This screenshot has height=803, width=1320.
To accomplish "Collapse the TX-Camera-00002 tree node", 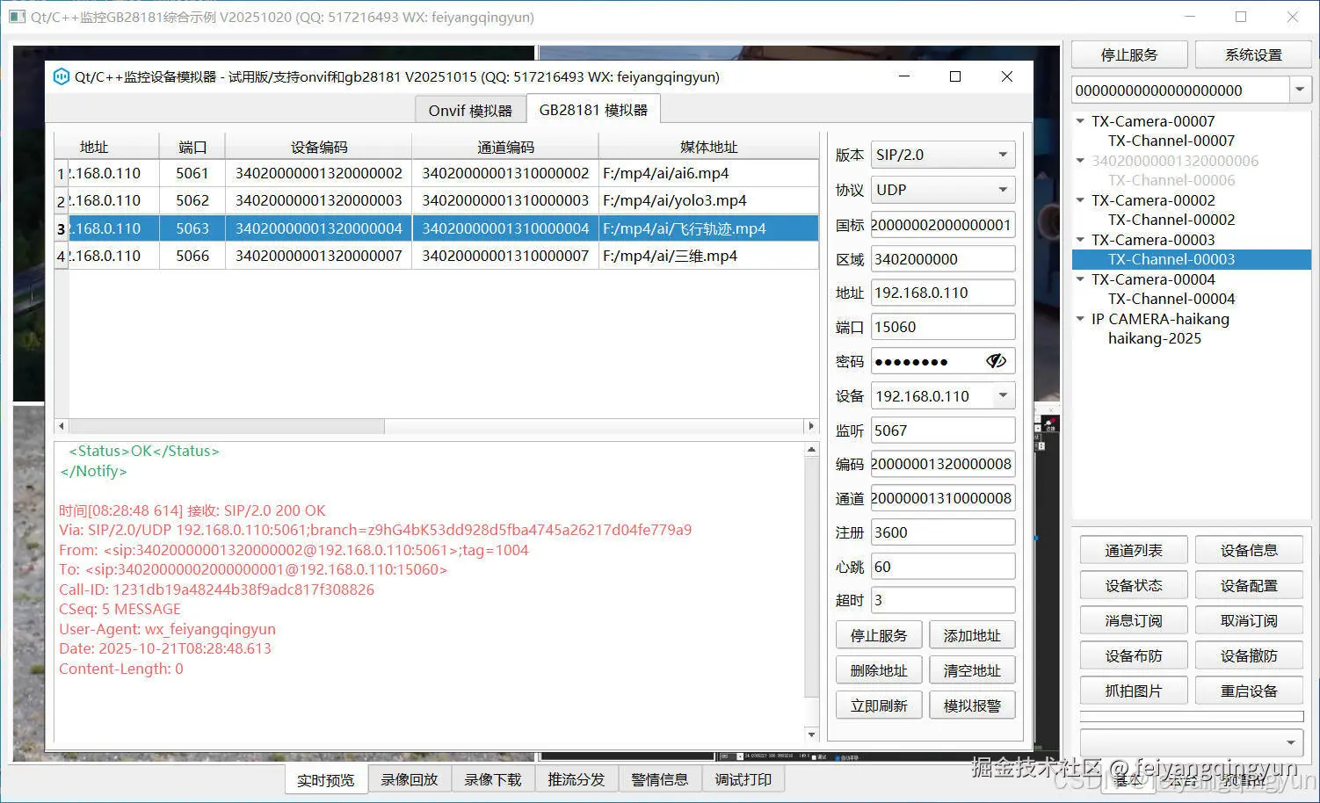I will [x=1081, y=200].
